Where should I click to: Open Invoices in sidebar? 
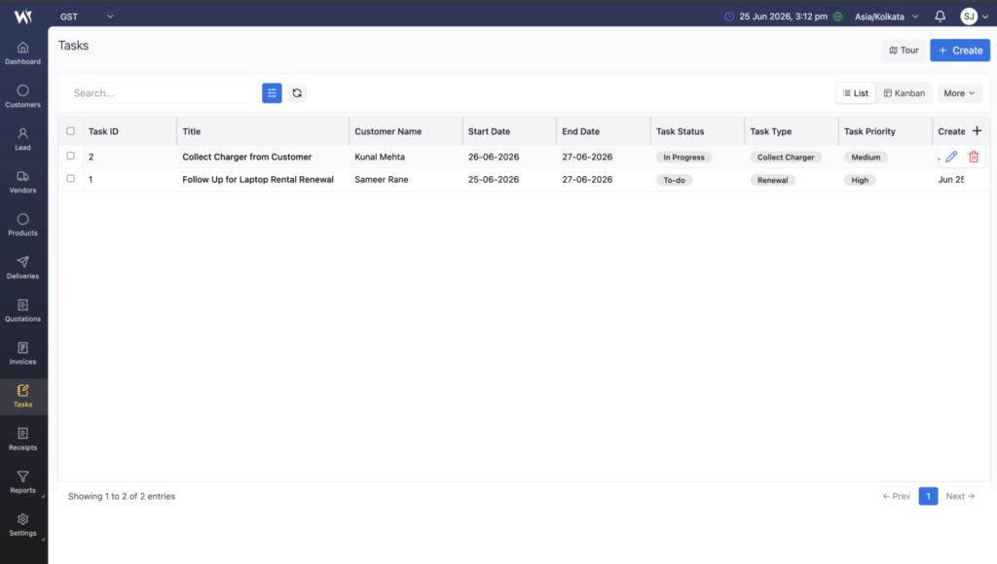click(x=23, y=354)
